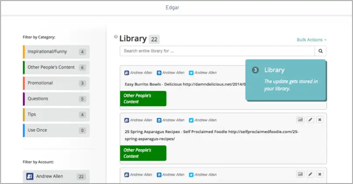The height and width of the screenshot is (184, 353).
Task: Filter library by Andrew Allen account
Action: click(x=56, y=177)
